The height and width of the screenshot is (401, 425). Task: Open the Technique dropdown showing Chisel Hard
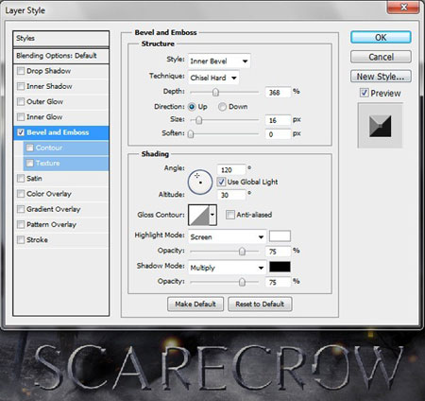point(213,78)
